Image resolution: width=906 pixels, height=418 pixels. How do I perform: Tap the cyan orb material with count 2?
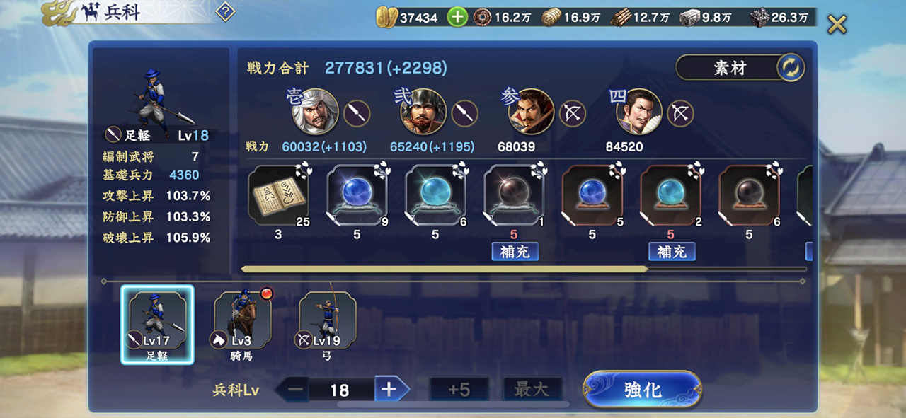671,195
